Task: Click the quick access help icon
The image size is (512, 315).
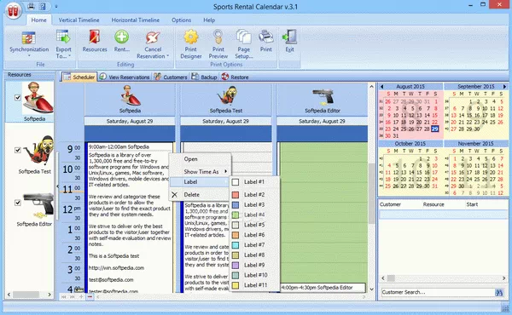Action: point(43,6)
